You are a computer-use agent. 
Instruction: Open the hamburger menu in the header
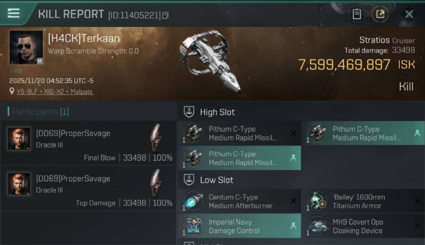(x=13, y=13)
